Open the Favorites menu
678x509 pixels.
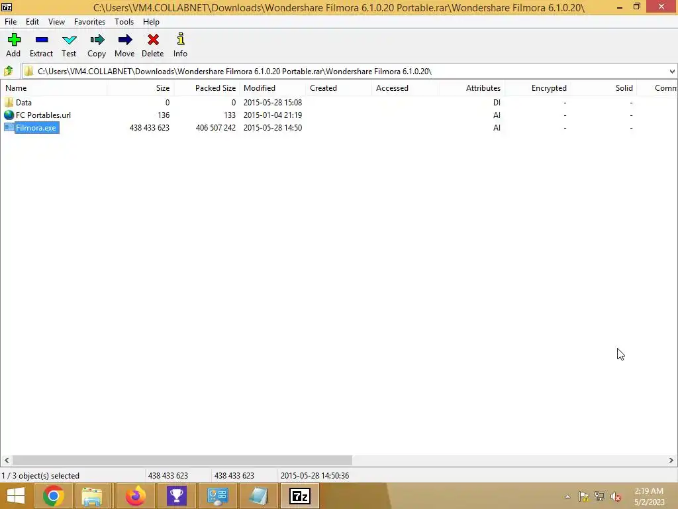point(89,22)
